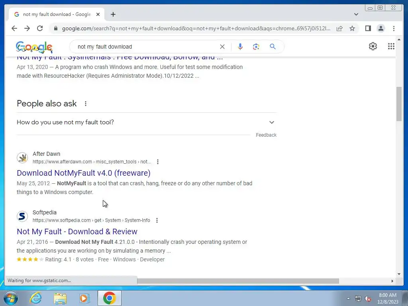The image size is (408, 306).
Task: Click the Softpedia site favicon
Action: tap(22, 216)
